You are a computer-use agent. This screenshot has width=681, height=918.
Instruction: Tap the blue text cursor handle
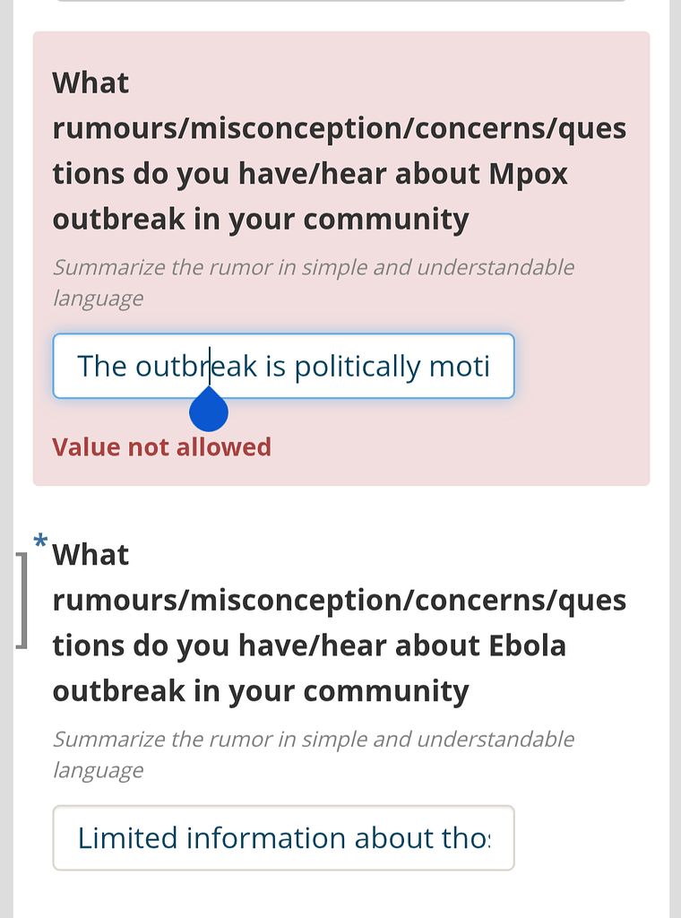[x=209, y=412]
